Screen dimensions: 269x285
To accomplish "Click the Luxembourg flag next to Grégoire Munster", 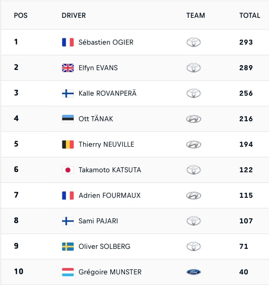I will tap(68, 272).
